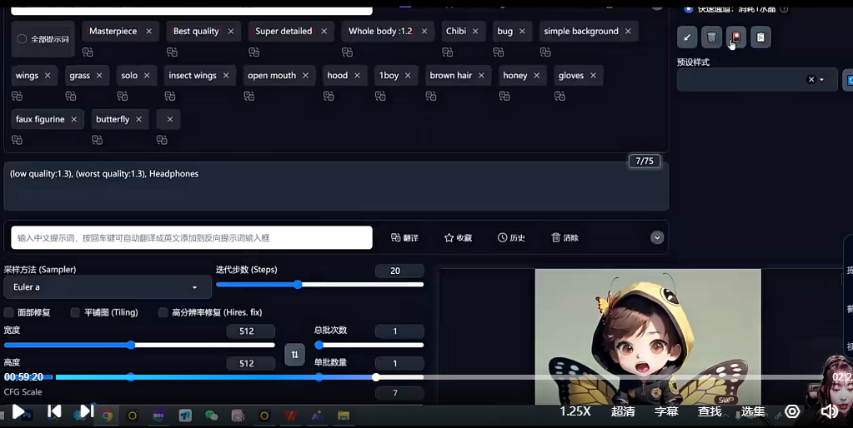853x428 pixels.
Task: Click the arrow icon to read generation parameters
Action: pyautogui.click(x=687, y=37)
